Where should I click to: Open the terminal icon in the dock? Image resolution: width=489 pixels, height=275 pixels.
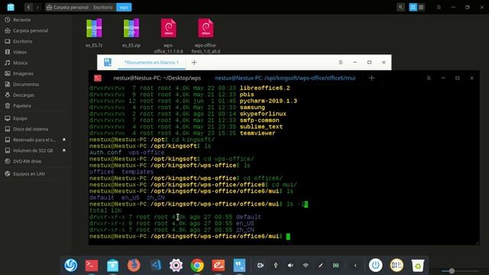[92, 265]
